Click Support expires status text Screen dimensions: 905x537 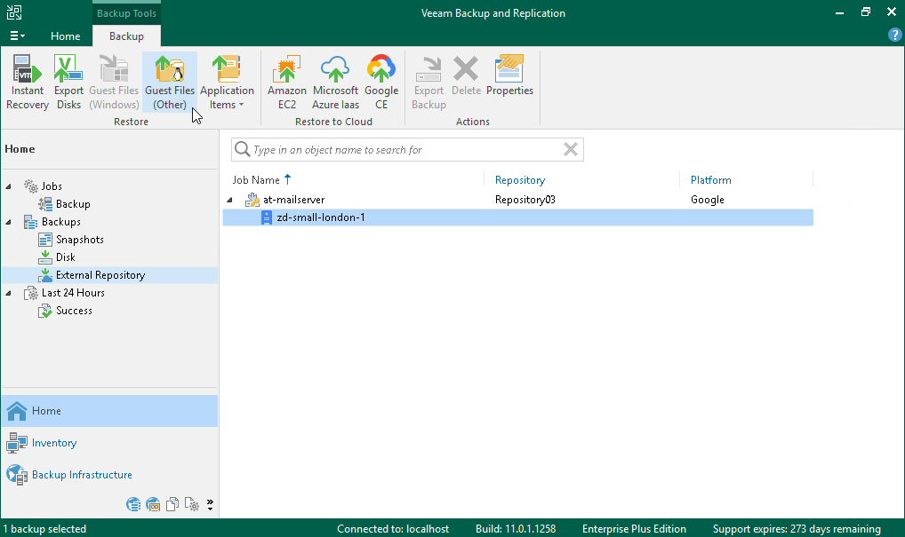point(797,529)
